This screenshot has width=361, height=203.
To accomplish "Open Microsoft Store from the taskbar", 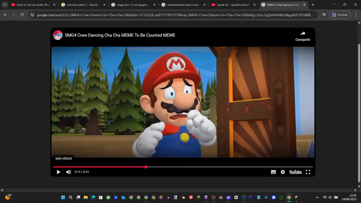I will [101, 197].
